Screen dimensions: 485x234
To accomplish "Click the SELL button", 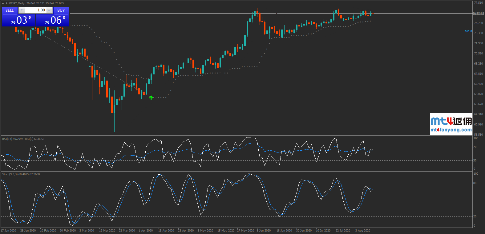I will (x=10, y=10).
